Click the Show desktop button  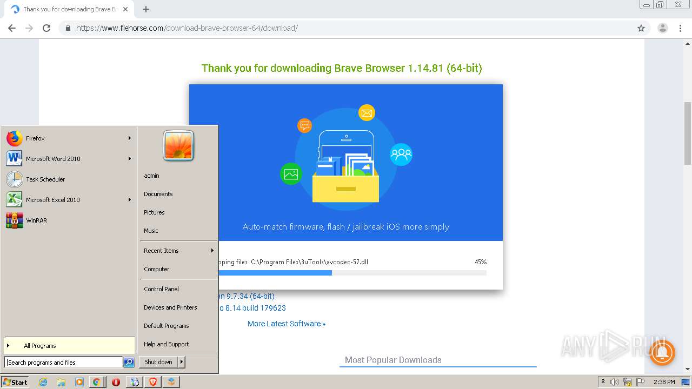coord(687,382)
